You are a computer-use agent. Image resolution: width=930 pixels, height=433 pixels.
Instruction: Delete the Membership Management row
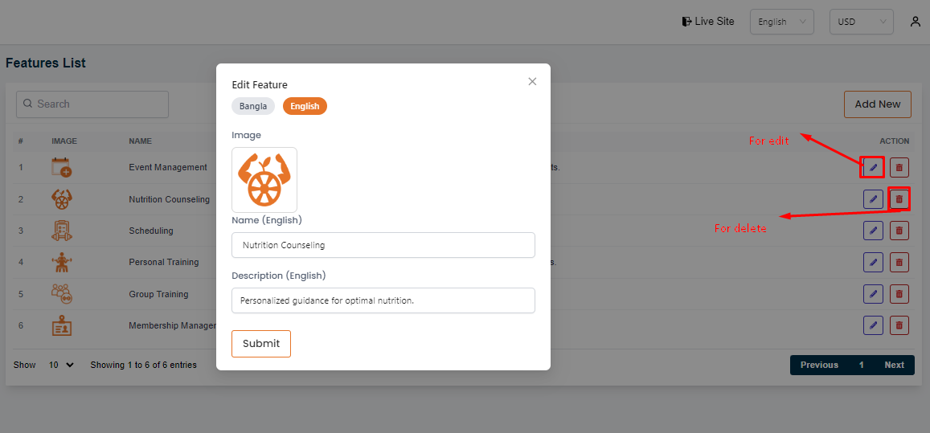point(899,325)
